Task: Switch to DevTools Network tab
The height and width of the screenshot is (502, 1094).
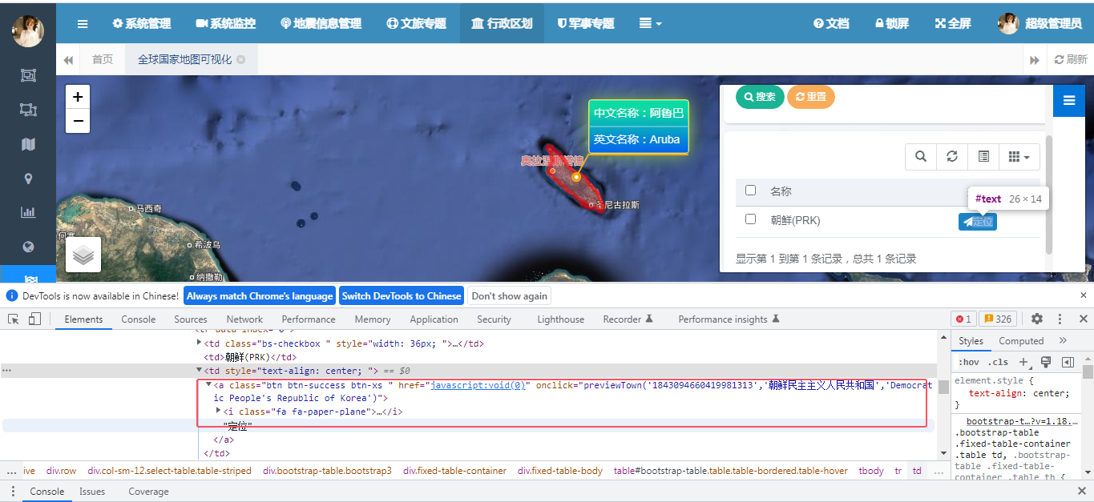Action: coord(244,319)
